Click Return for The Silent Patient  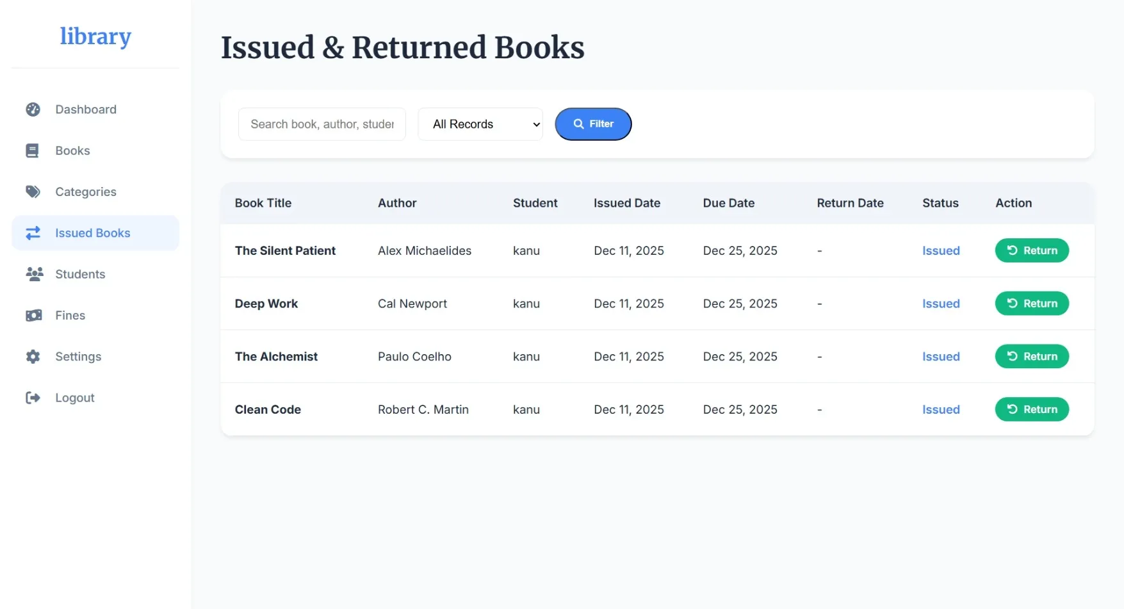coord(1031,250)
